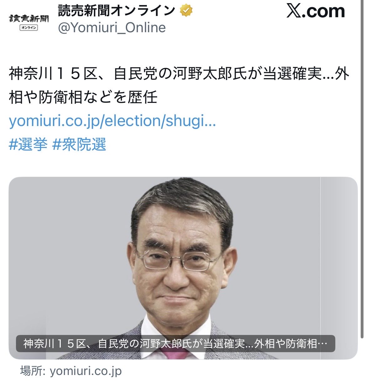This screenshot has height=385, width=366.
Task: Click the X logo glyph
Action: pyautogui.click(x=294, y=11)
